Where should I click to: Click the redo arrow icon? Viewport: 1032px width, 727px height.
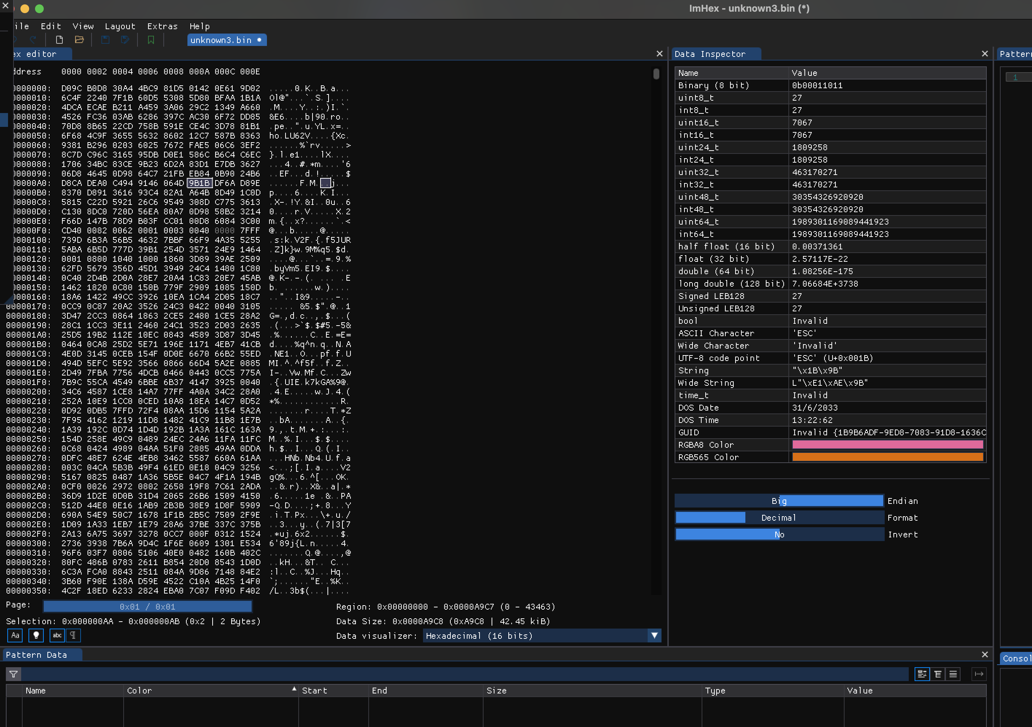(34, 39)
